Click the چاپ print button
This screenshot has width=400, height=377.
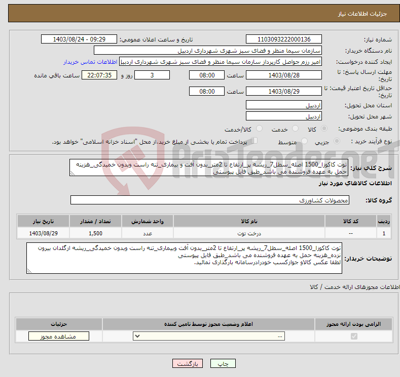[x=223, y=363]
